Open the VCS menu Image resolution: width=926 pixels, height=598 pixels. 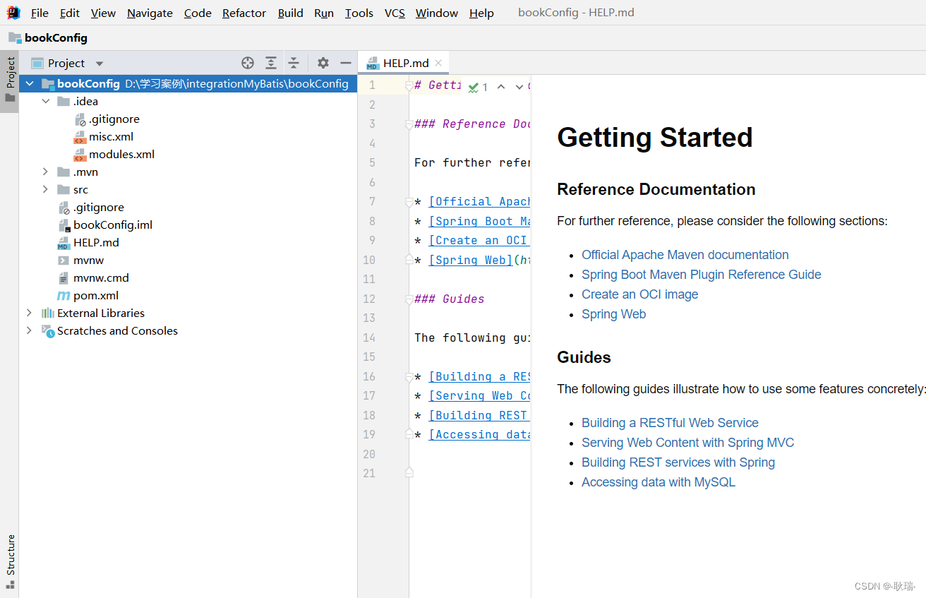point(395,13)
